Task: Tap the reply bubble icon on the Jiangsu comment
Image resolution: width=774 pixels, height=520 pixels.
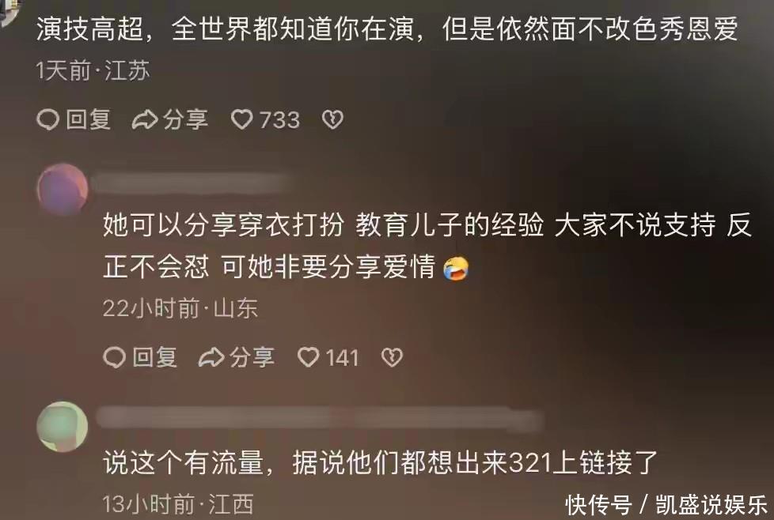Action: tap(48, 120)
